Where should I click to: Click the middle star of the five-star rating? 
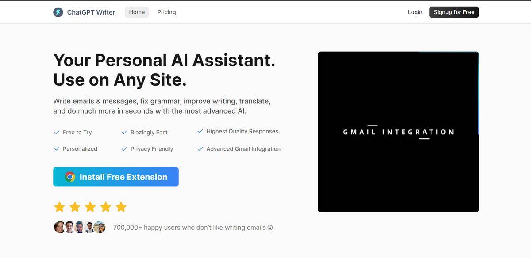(90, 206)
